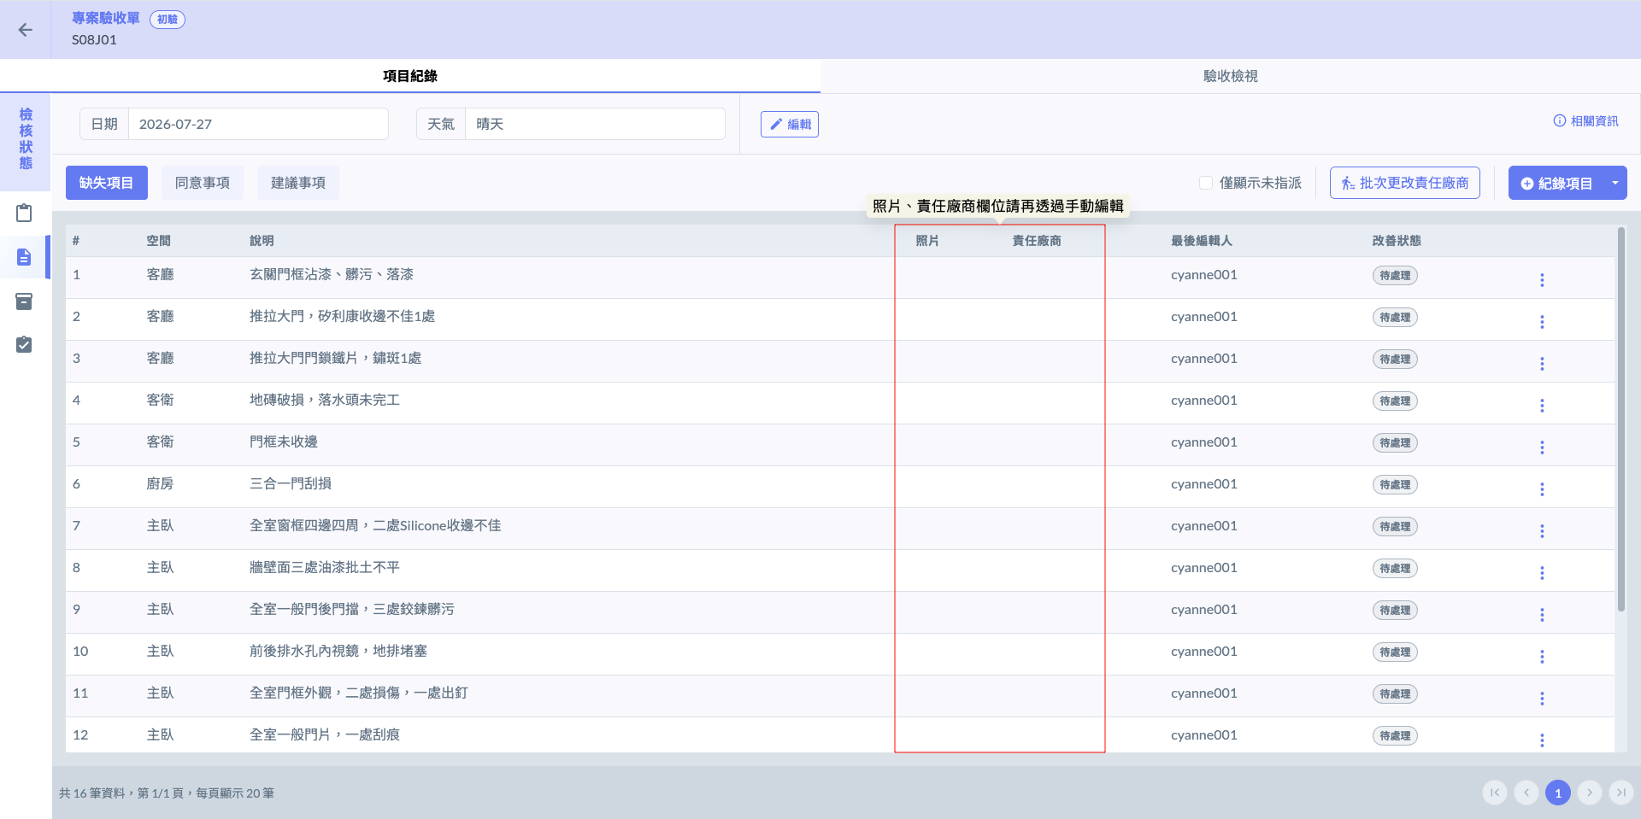
Task: Show actions menu for row 5
Action: [1542, 448]
